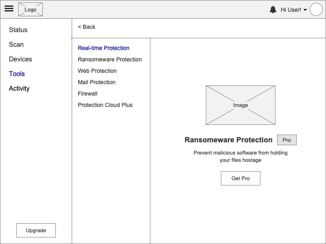Viewport: 326px width, 244px height.
Task: Open Web Protection
Action: pyautogui.click(x=97, y=71)
